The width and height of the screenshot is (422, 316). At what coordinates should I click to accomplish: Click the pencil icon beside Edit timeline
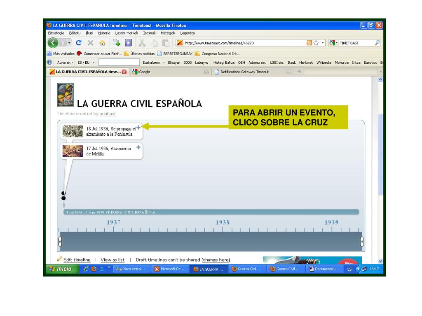point(59,259)
